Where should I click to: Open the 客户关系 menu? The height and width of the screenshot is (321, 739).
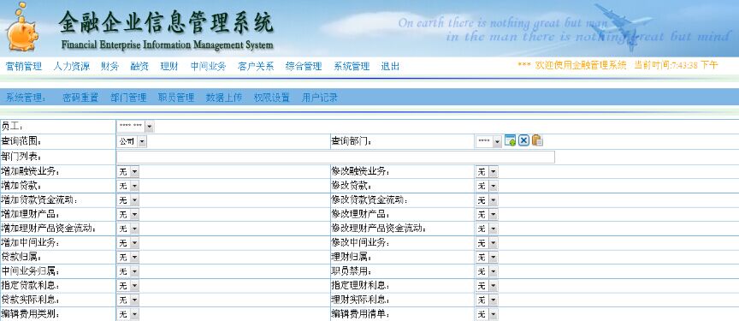(x=256, y=67)
